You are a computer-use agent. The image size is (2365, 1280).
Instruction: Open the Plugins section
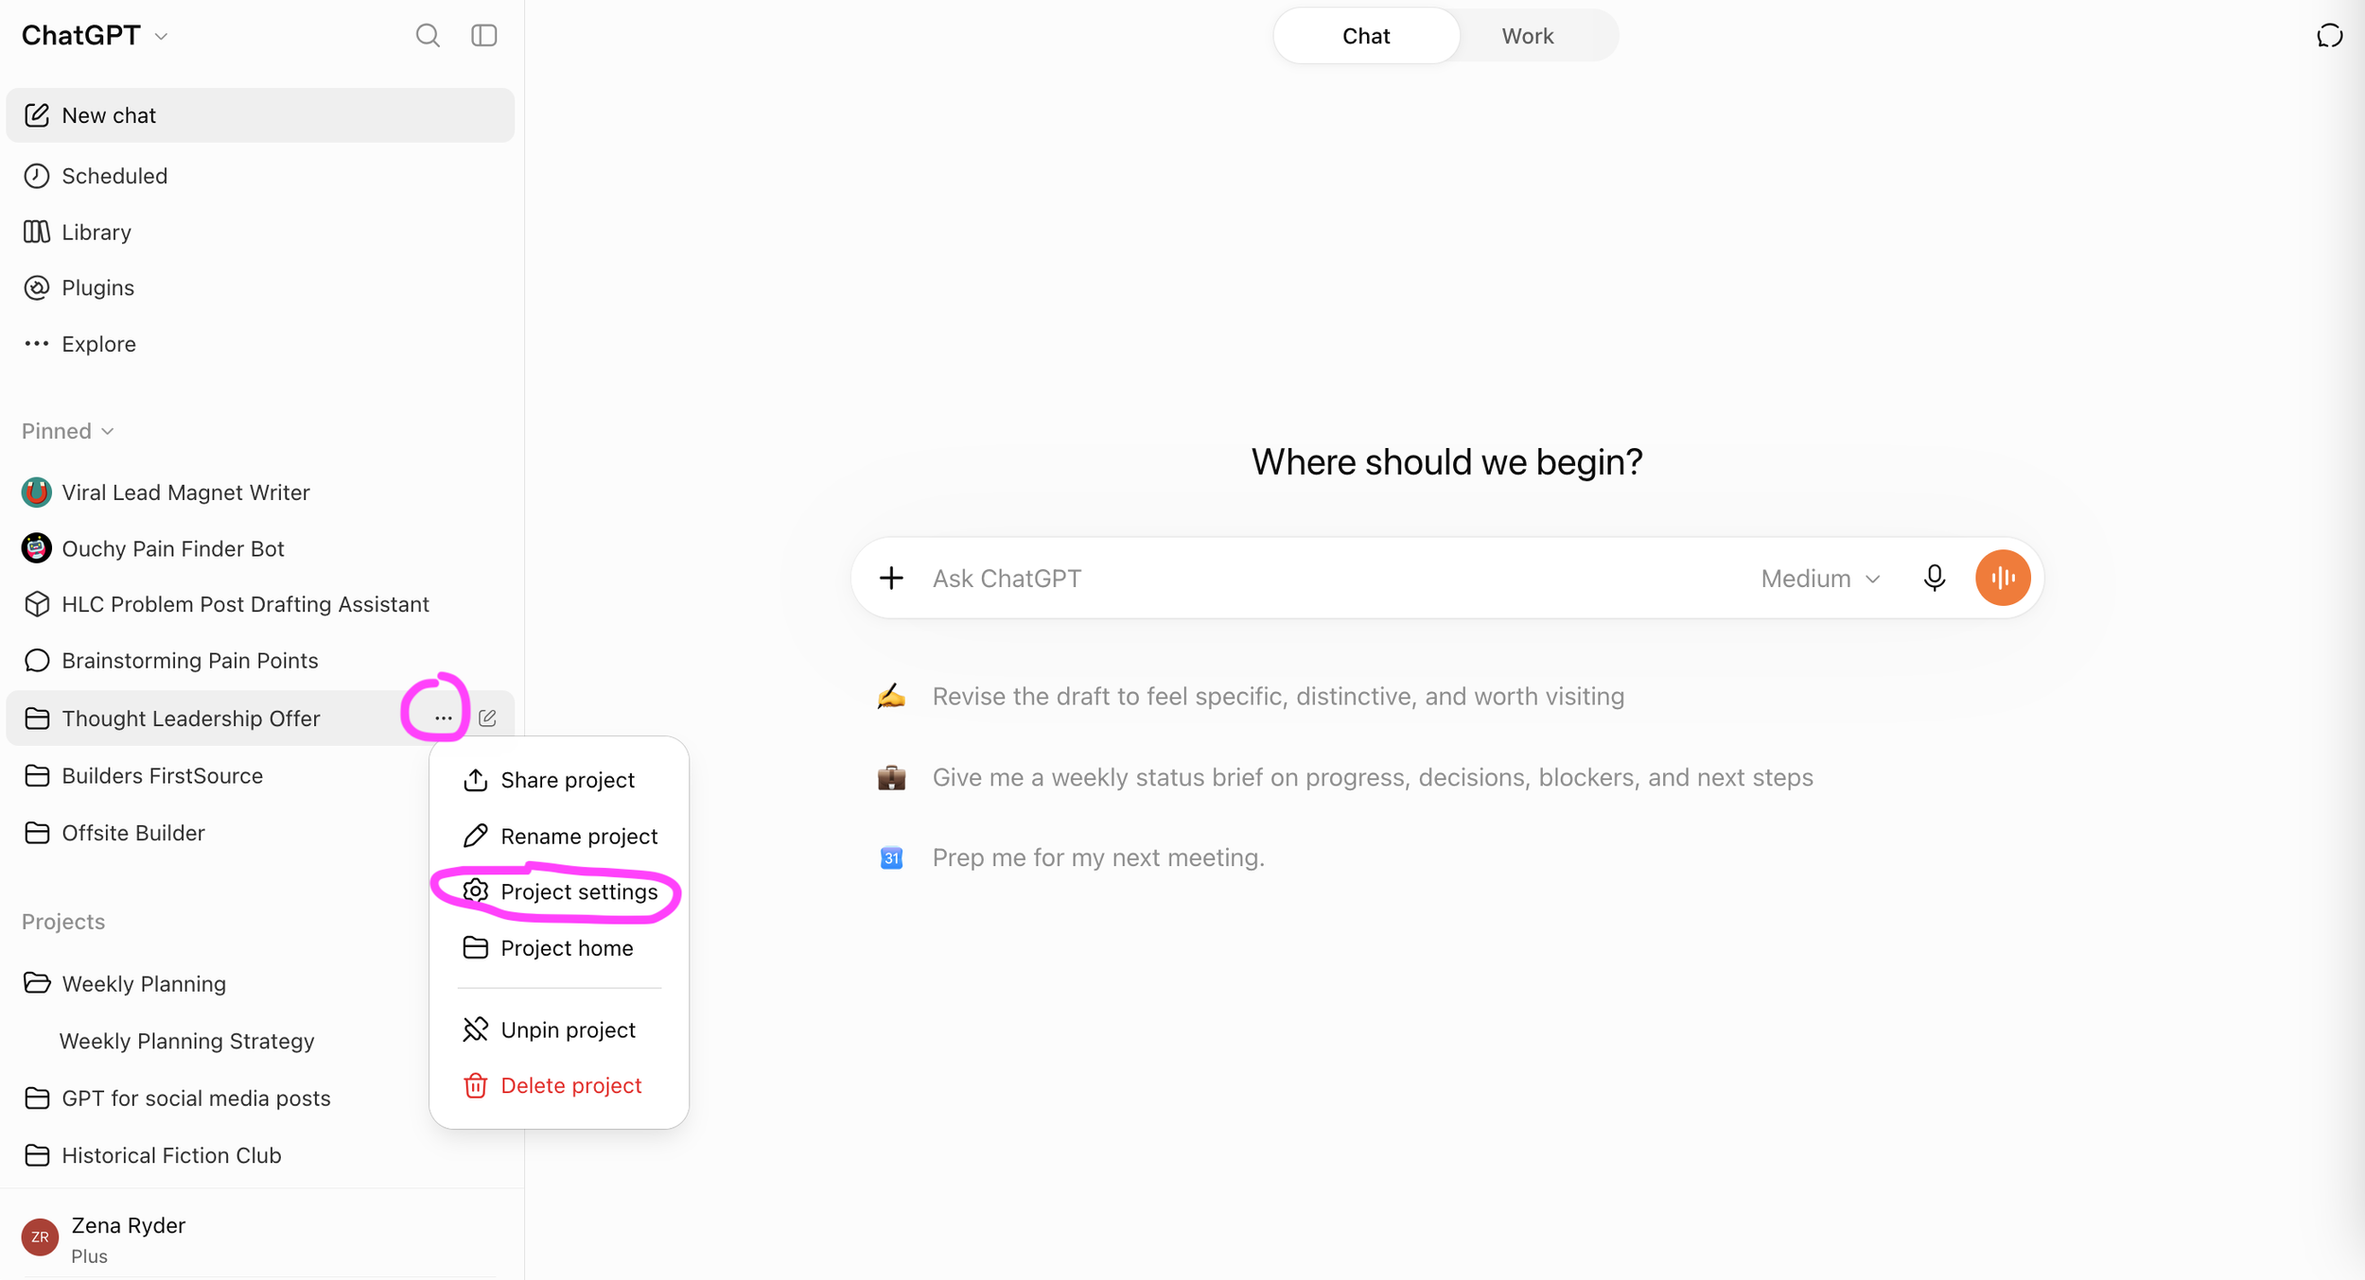tap(260, 287)
